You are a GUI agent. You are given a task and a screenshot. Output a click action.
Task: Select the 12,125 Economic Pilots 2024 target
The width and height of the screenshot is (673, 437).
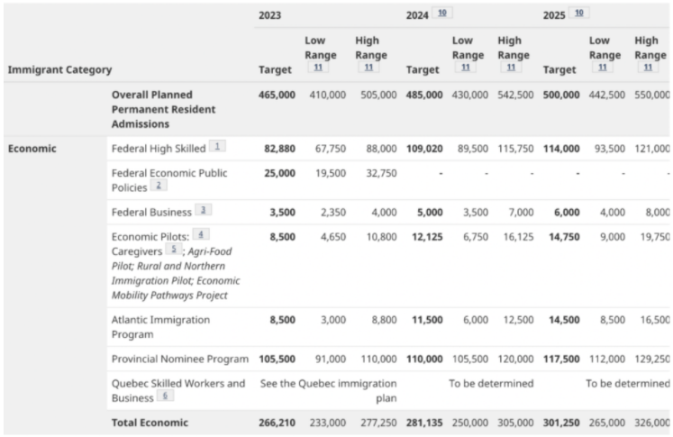pyautogui.click(x=427, y=237)
